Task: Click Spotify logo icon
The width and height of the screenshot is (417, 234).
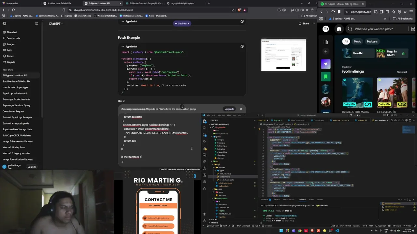Action: [x=325, y=29]
